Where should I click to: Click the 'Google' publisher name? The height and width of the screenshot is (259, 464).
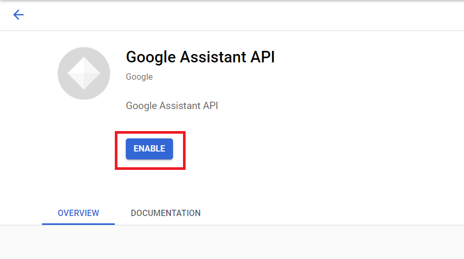pos(139,77)
